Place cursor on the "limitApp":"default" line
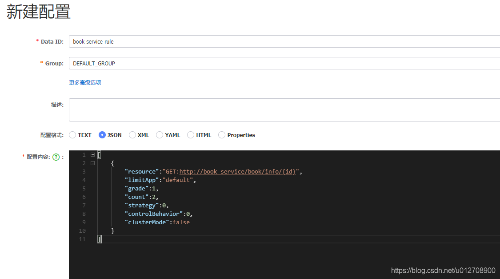Image resolution: width=500 pixels, height=279 pixels. [x=160, y=180]
